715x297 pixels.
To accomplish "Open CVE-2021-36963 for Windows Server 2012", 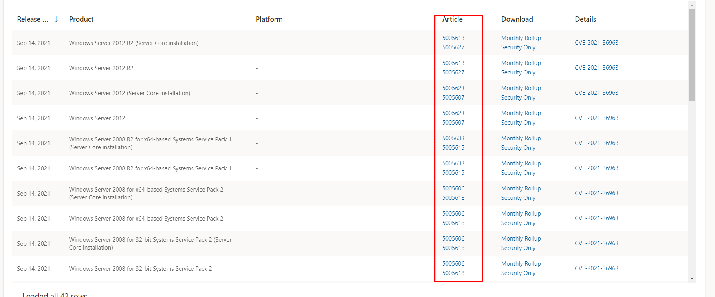I will 596,118.
